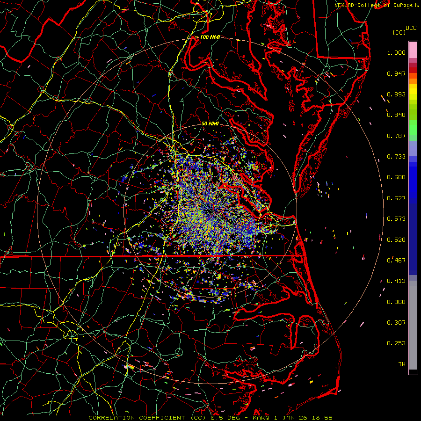The image size is (421, 421).
Task: Click the 0.253 scale value
Action: (x=396, y=343)
